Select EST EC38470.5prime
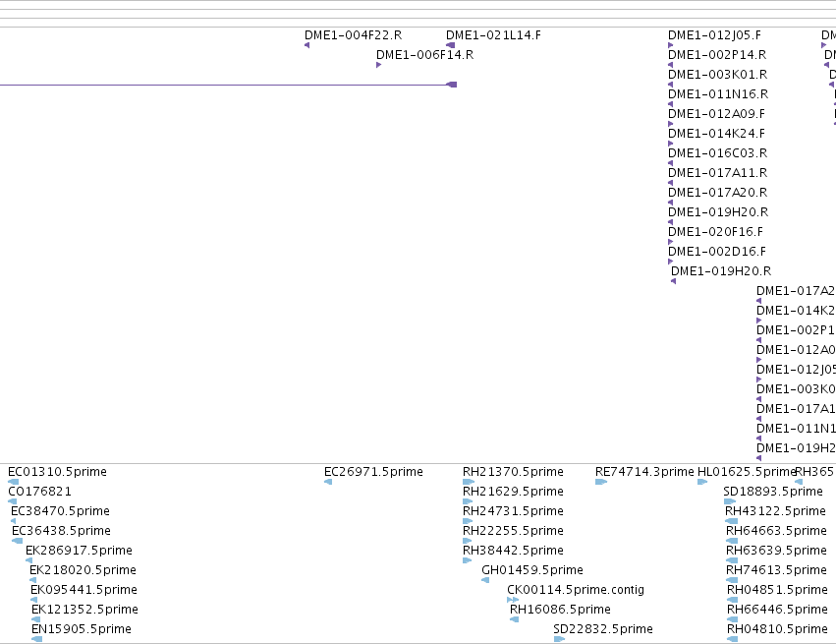This screenshot has height=644, width=836. point(60,511)
